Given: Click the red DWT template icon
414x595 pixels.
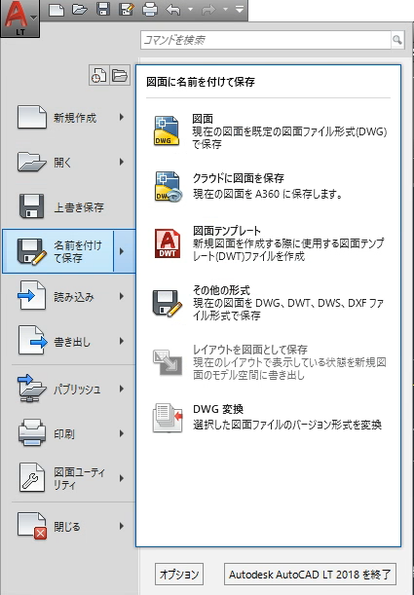Looking at the screenshot, I should [x=167, y=243].
